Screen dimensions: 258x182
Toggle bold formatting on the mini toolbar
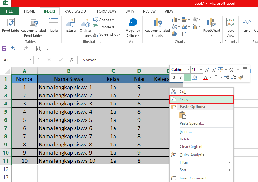pos(173,77)
